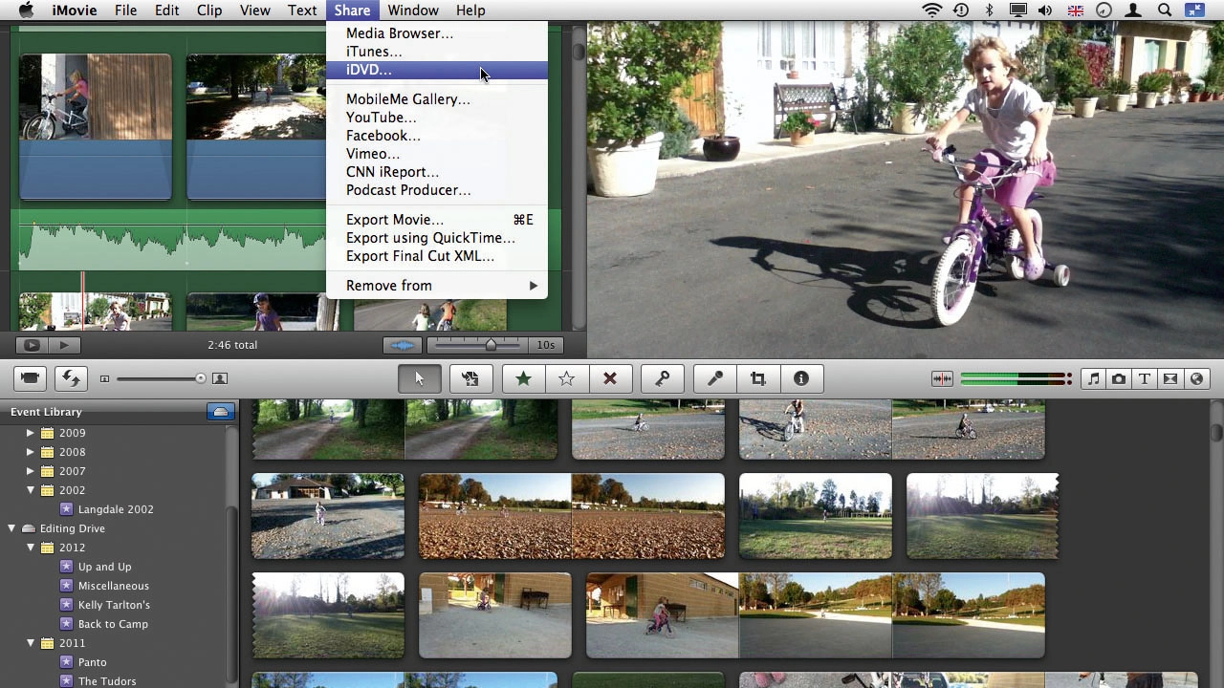Viewport: 1224px width, 688px height.
Task: Show the Photo browser camera icon
Action: (x=1119, y=379)
